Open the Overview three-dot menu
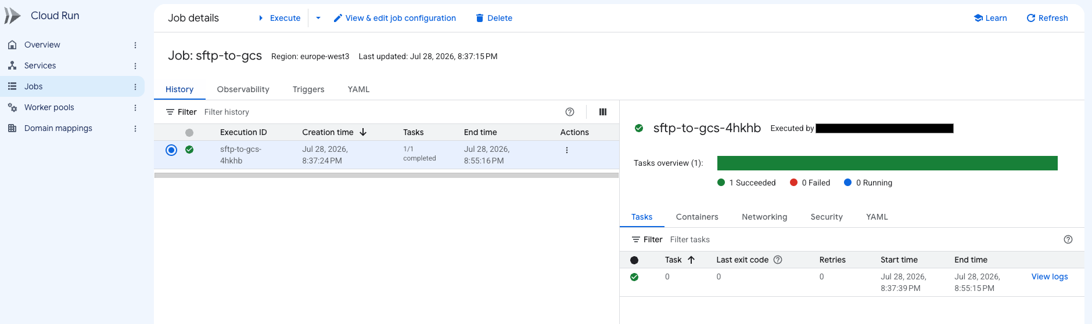Viewport: 1092px width, 324px height. [135, 45]
